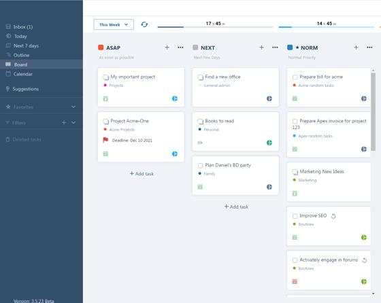The image size is (381, 303).
Task: Click the sync refresh icon
Action: 144,24
